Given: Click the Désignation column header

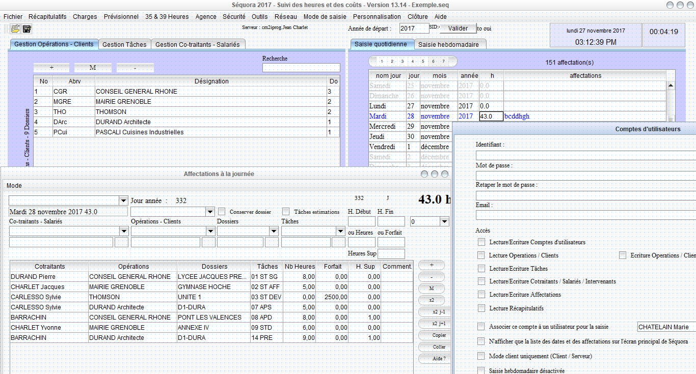Looking at the screenshot, I should pyautogui.click(x=211, y=81).
